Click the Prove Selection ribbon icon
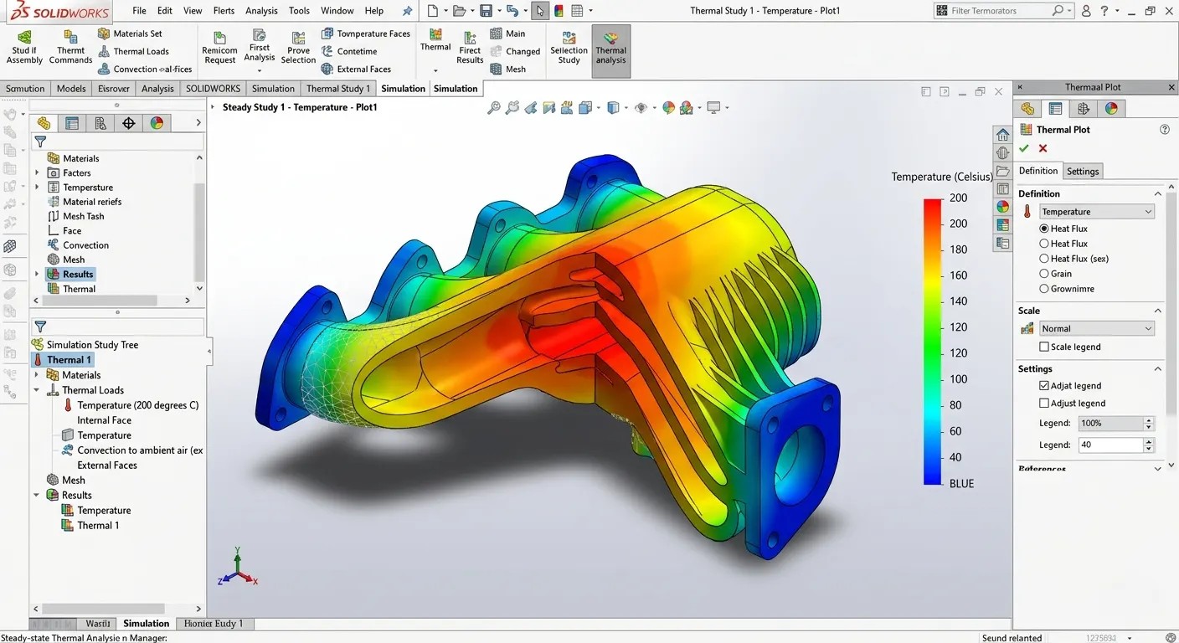The image size is (1179, 643). coord(298,47)
